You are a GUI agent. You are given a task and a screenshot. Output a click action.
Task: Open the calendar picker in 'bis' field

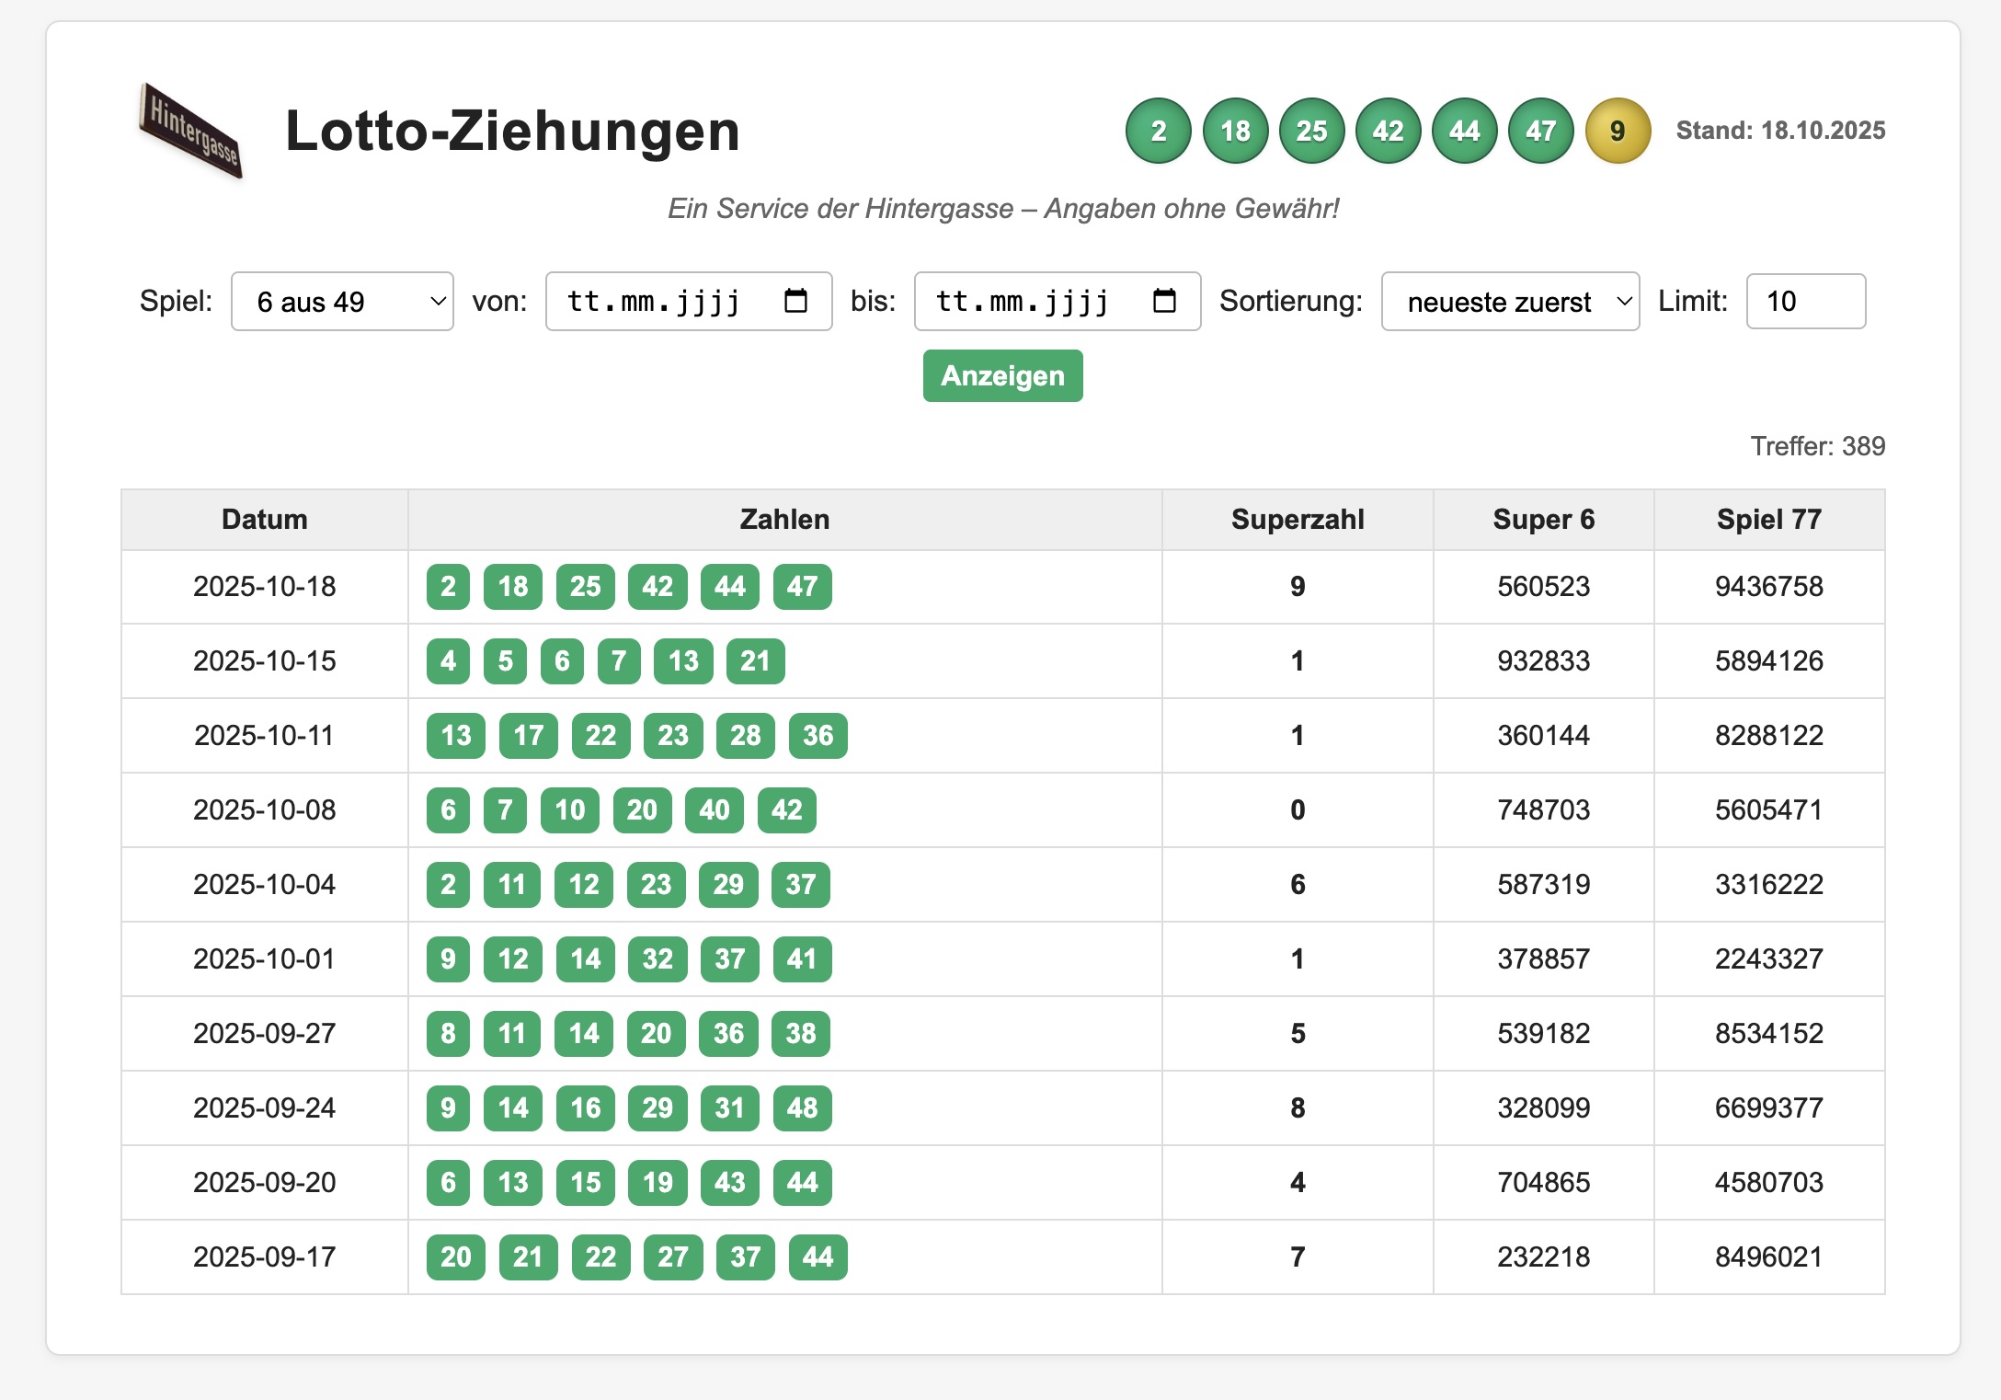pos(1164,301)
